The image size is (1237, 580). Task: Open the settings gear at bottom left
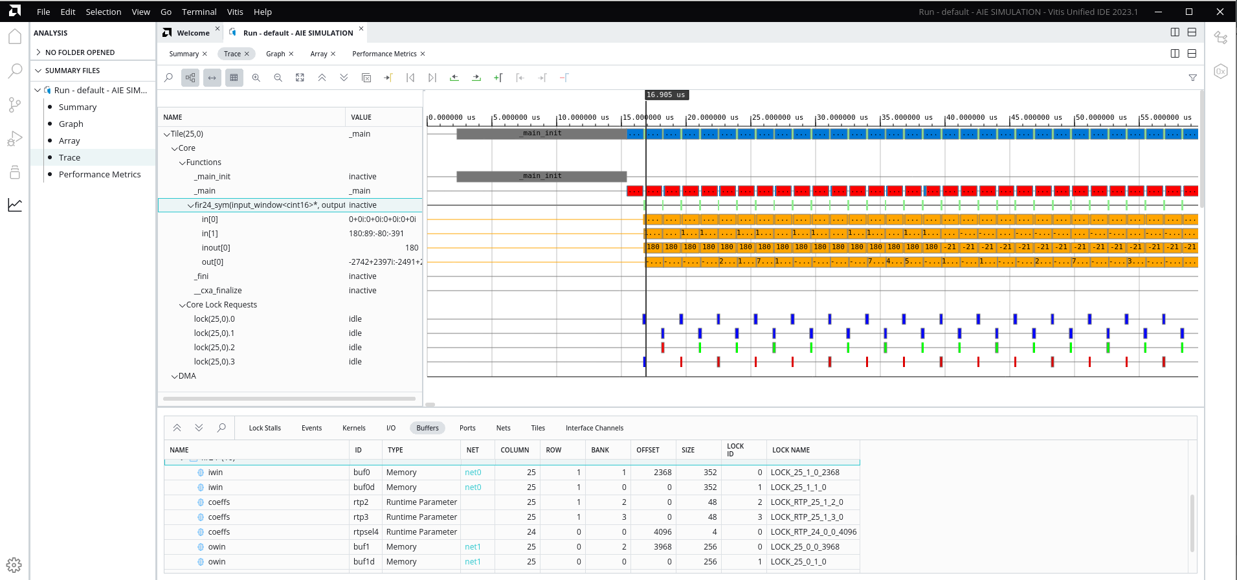pyautogui.click(x=14, y=564)
